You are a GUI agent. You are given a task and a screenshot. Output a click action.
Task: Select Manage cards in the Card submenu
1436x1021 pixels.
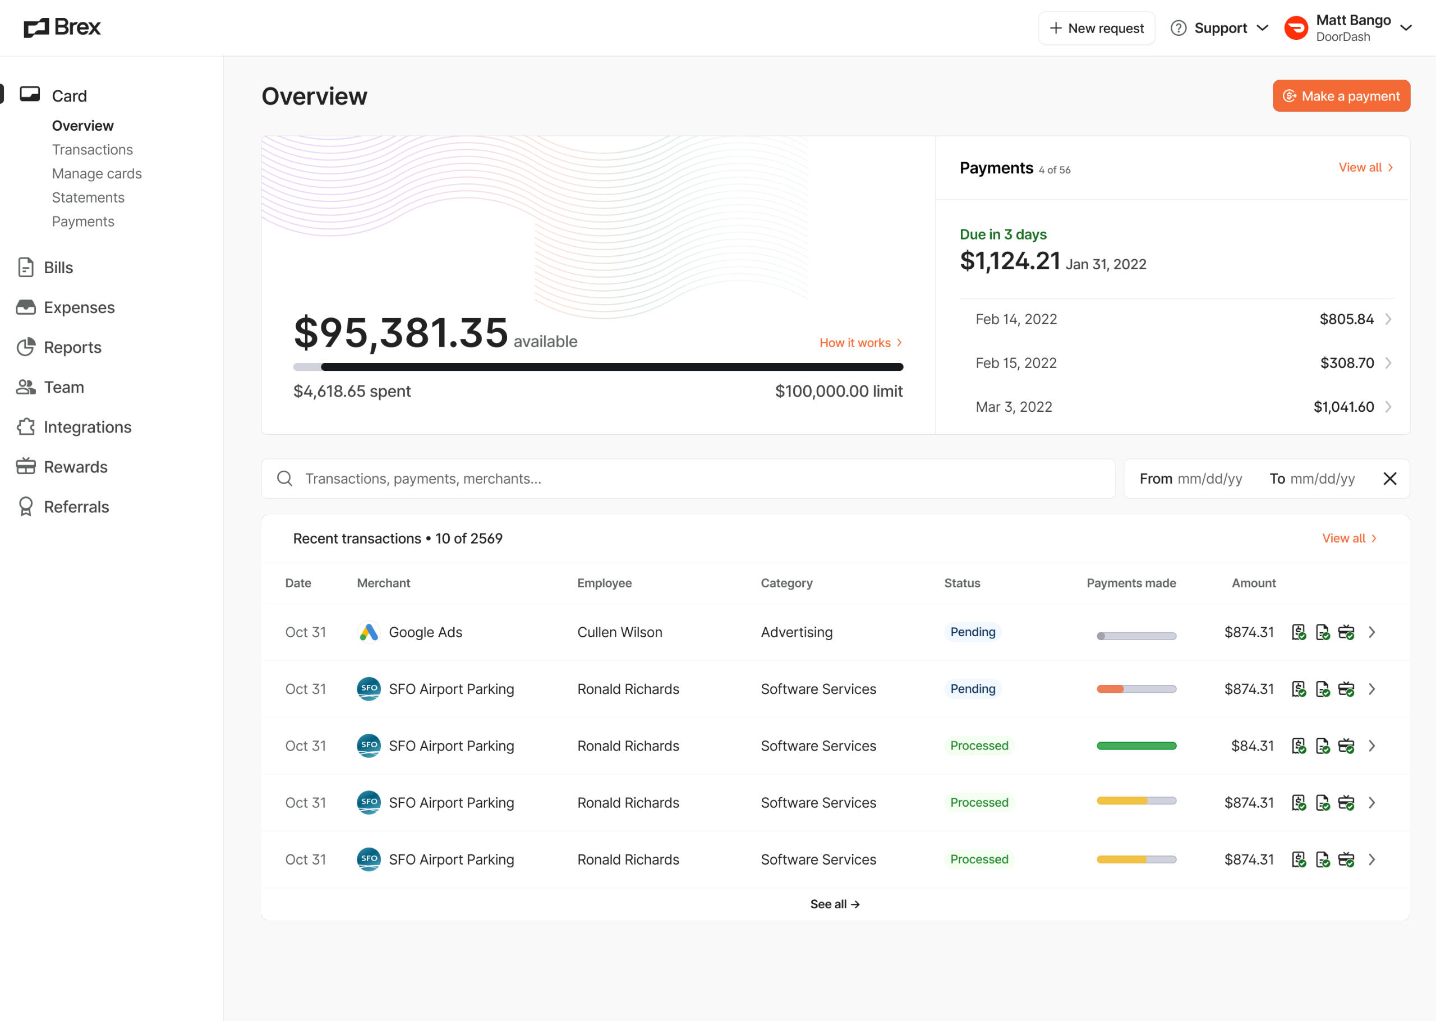tap(97, 173)
